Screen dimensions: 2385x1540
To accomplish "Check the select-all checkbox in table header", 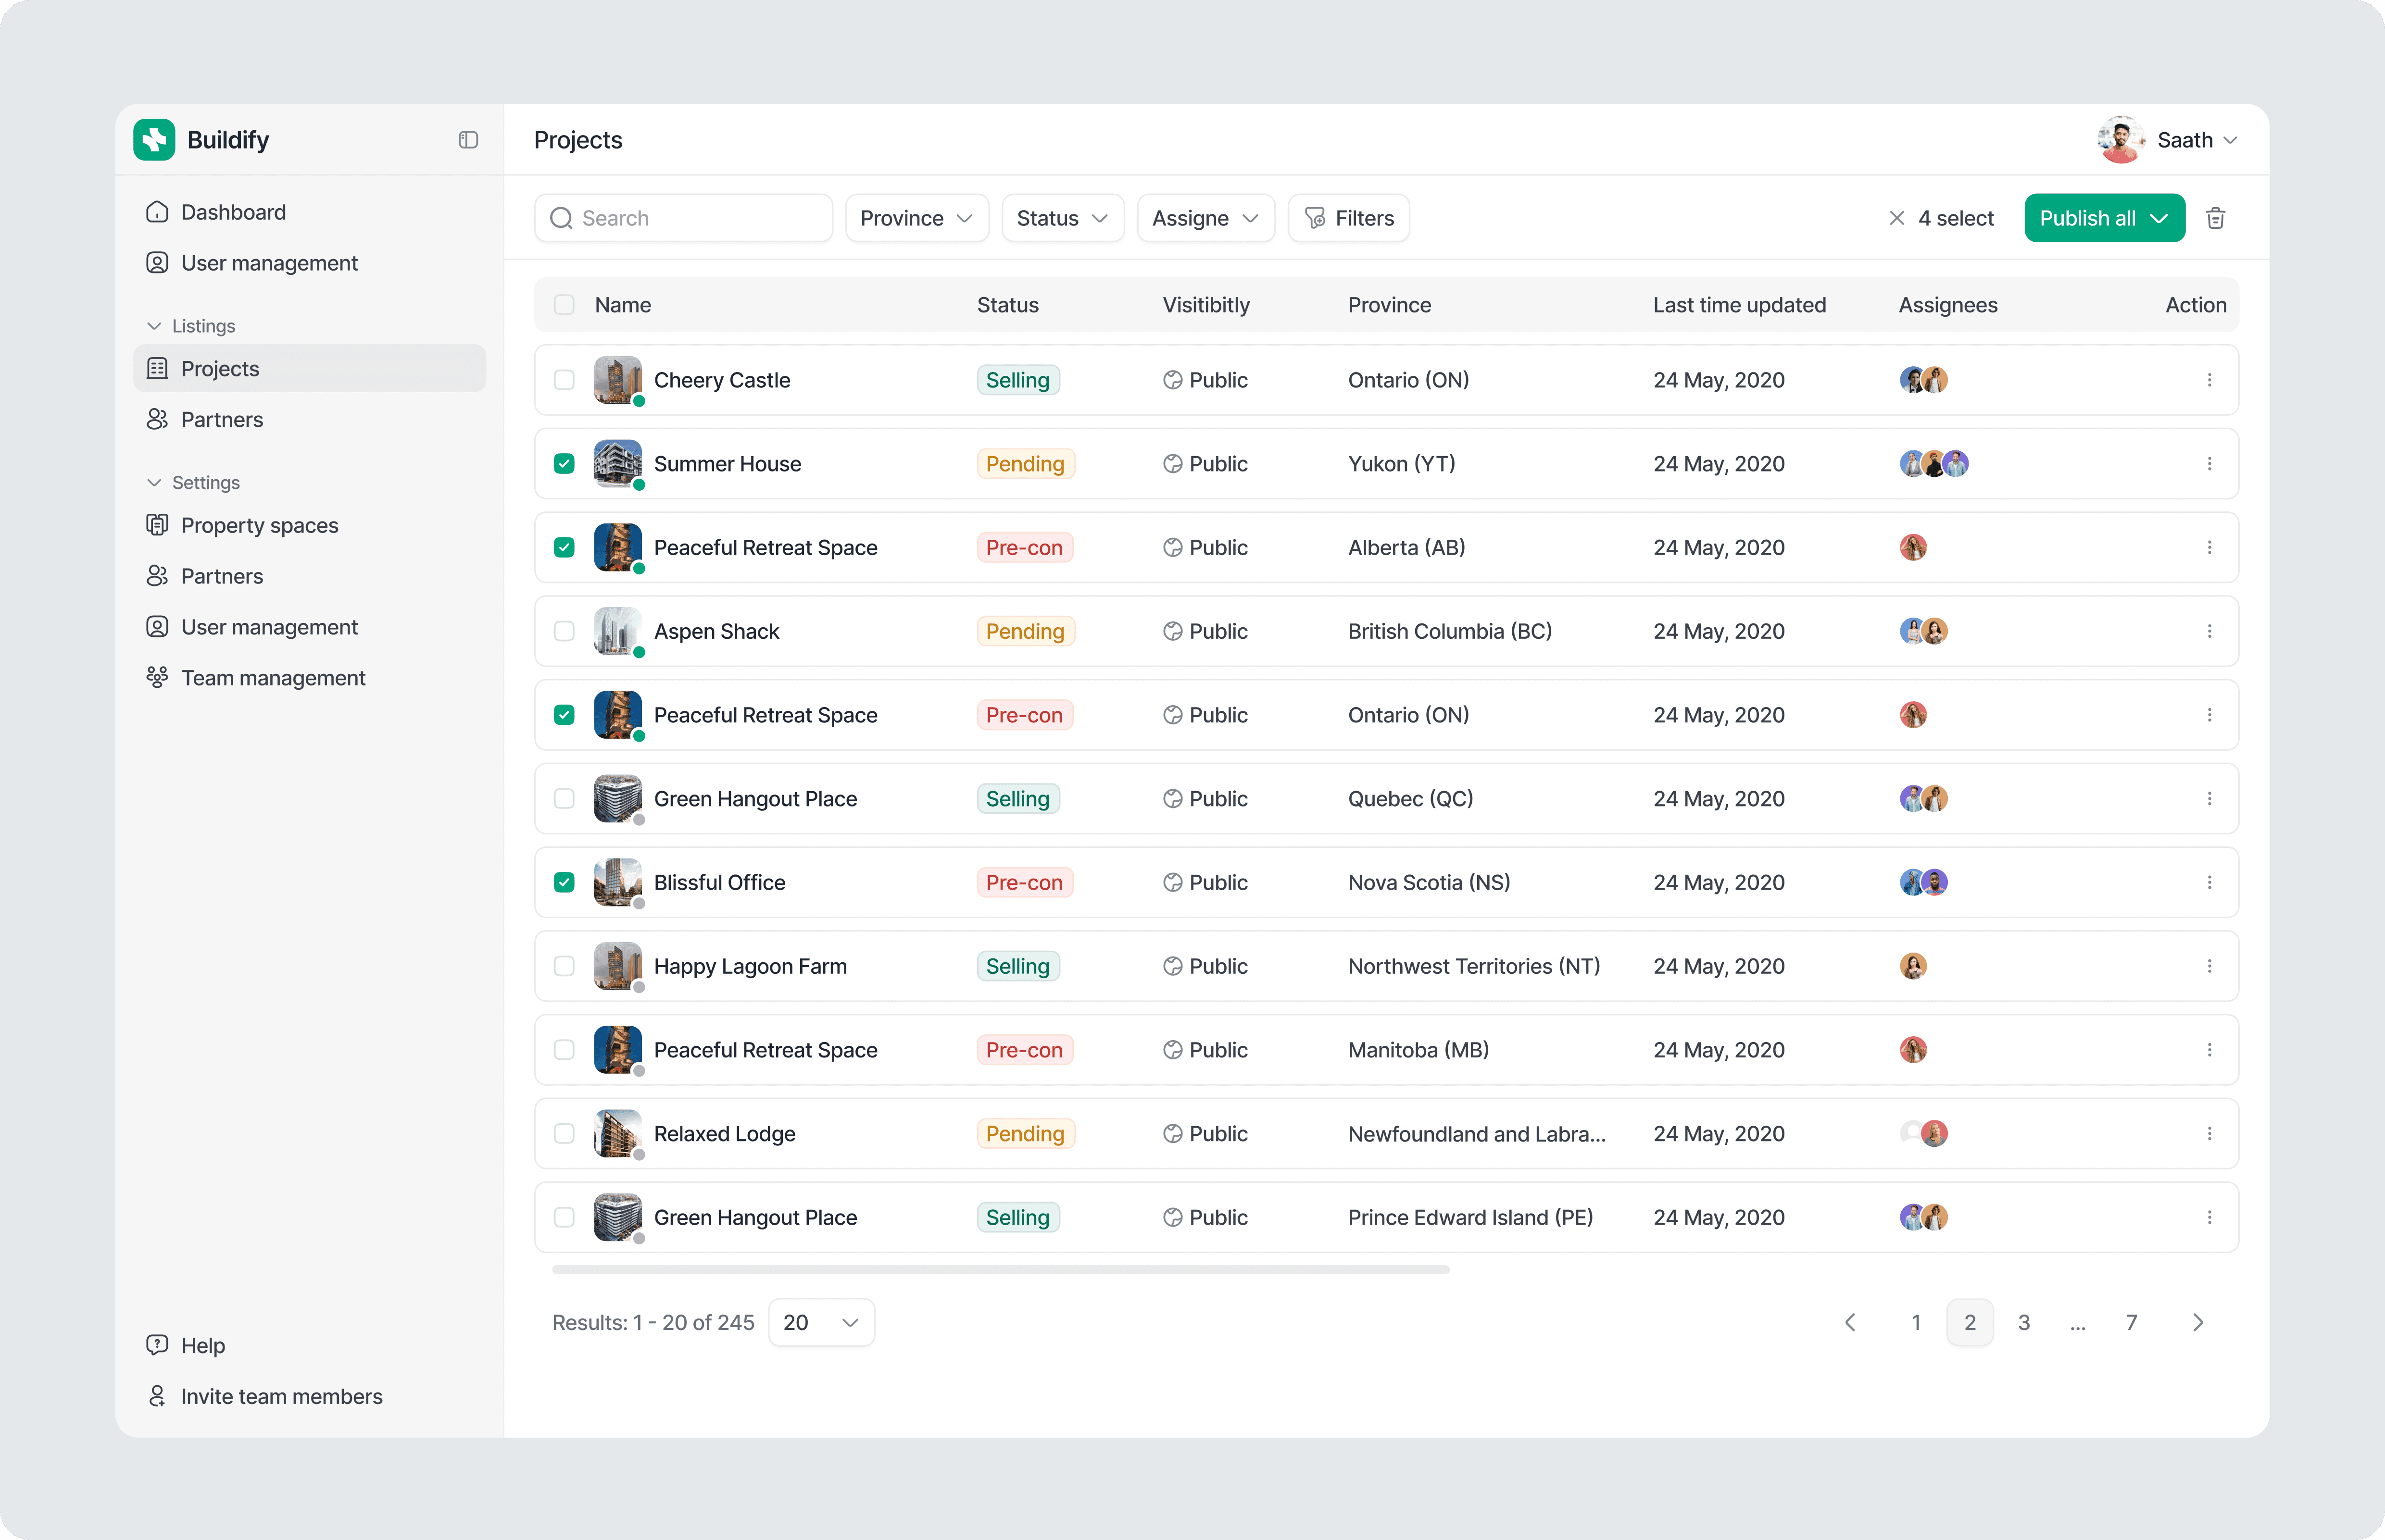I will (x=564, y=304).
